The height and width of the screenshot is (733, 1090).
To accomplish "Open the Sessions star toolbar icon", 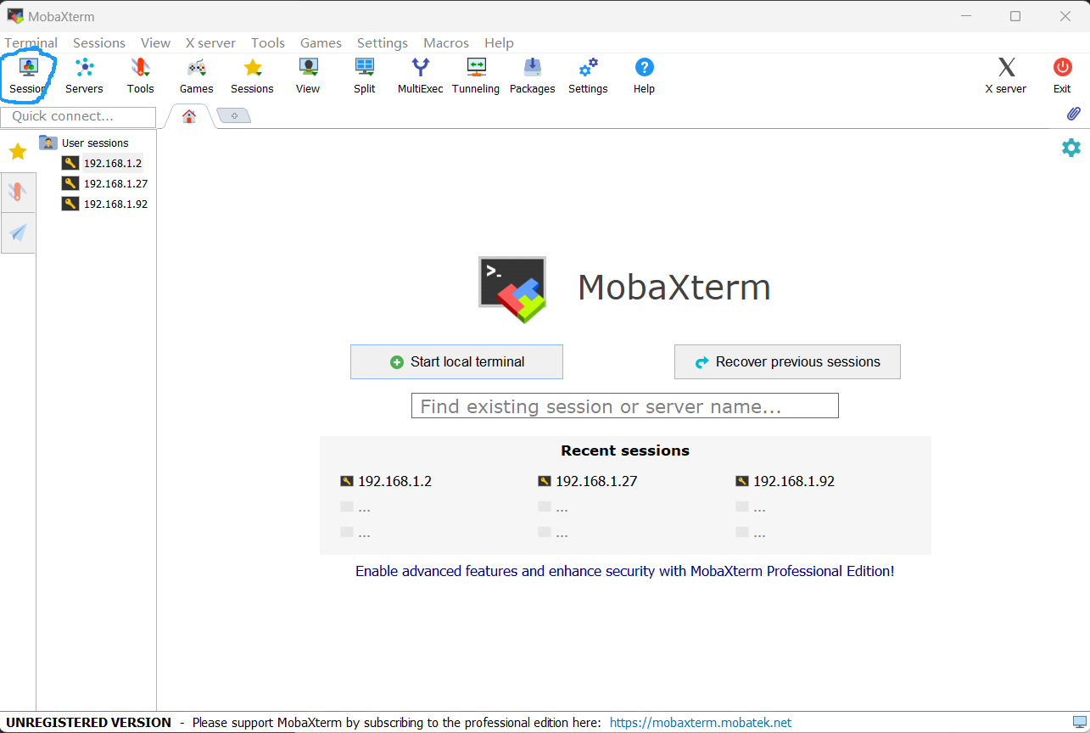I will click(x=252, y=76).
